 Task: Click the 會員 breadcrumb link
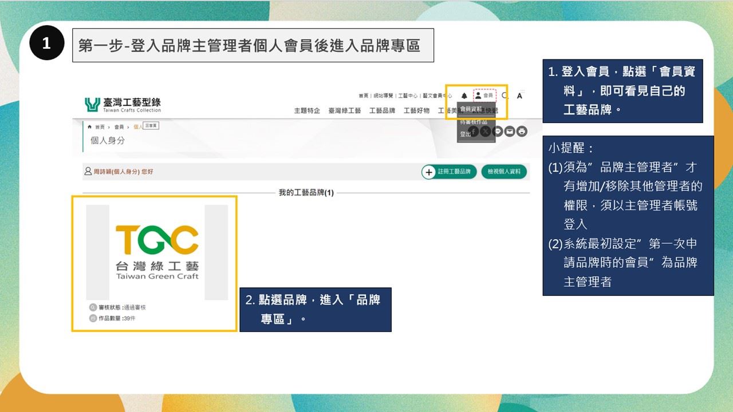point(119,127)
